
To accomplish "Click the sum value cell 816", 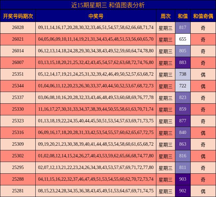I will 183,156.
